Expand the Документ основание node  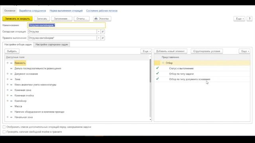(x=8, y=74)
